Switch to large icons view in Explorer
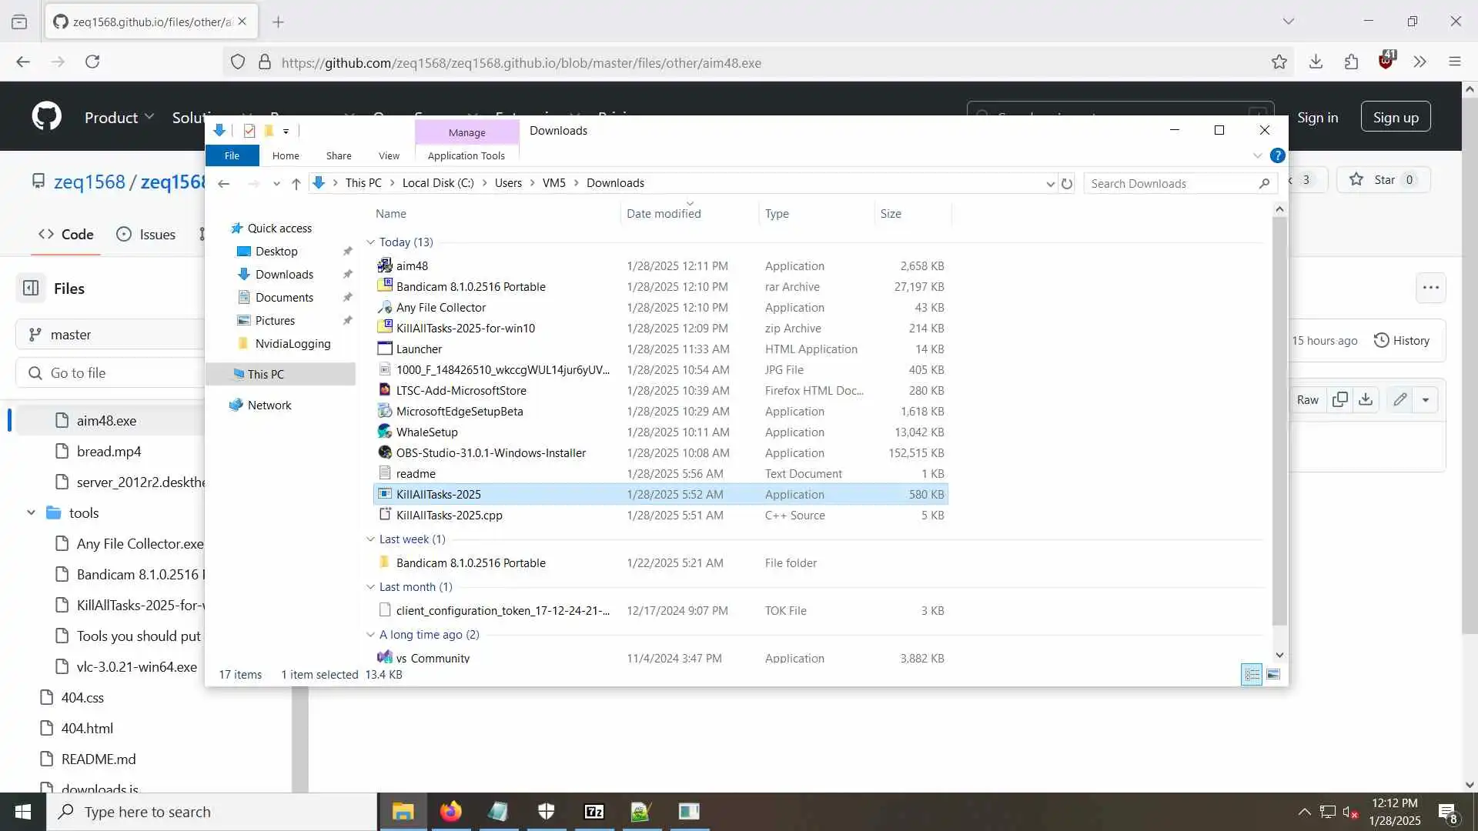 (1273, 675)
